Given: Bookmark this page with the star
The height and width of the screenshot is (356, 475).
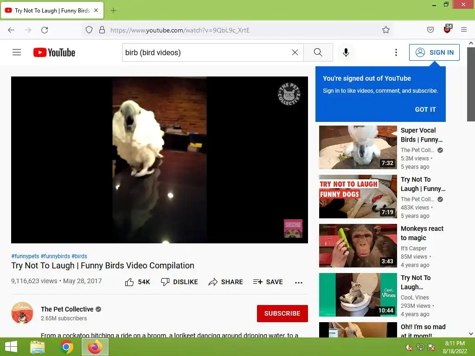Looking at the screenshot, I should point(385,30).
